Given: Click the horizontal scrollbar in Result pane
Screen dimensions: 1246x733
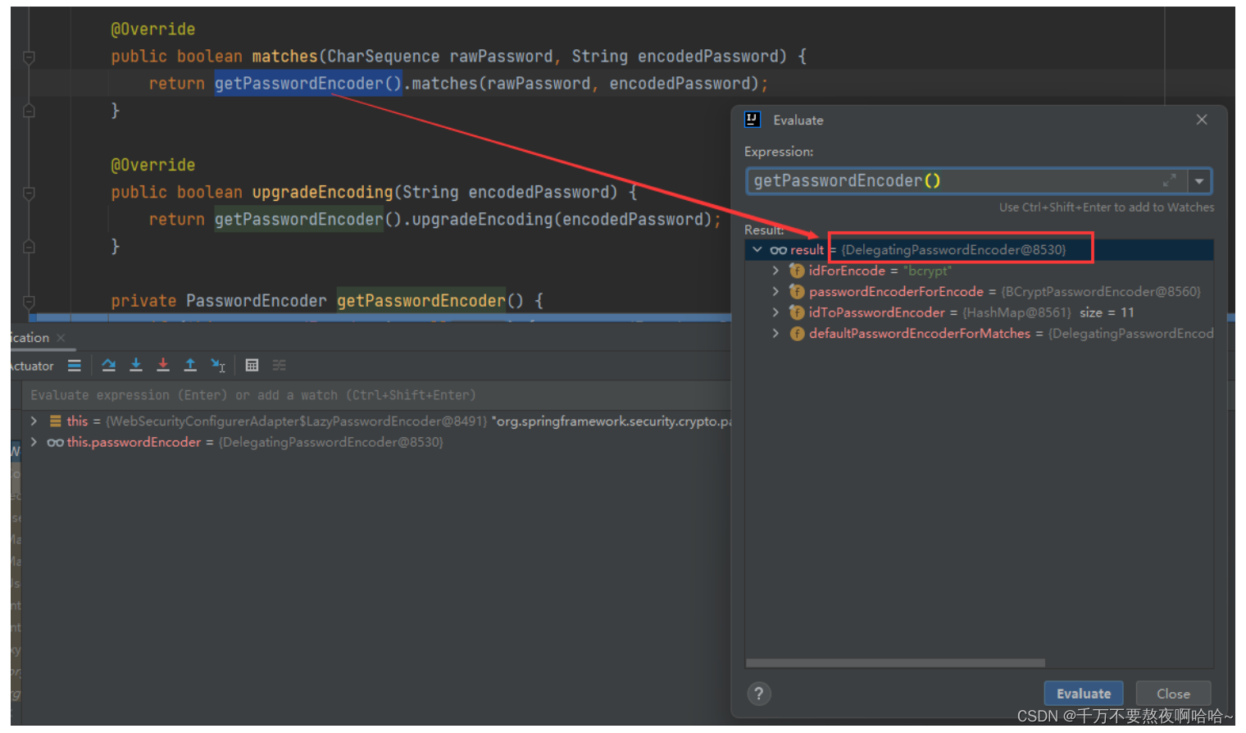Looking at the screenshot, I should pyautogui.click(x=895, y=662).
